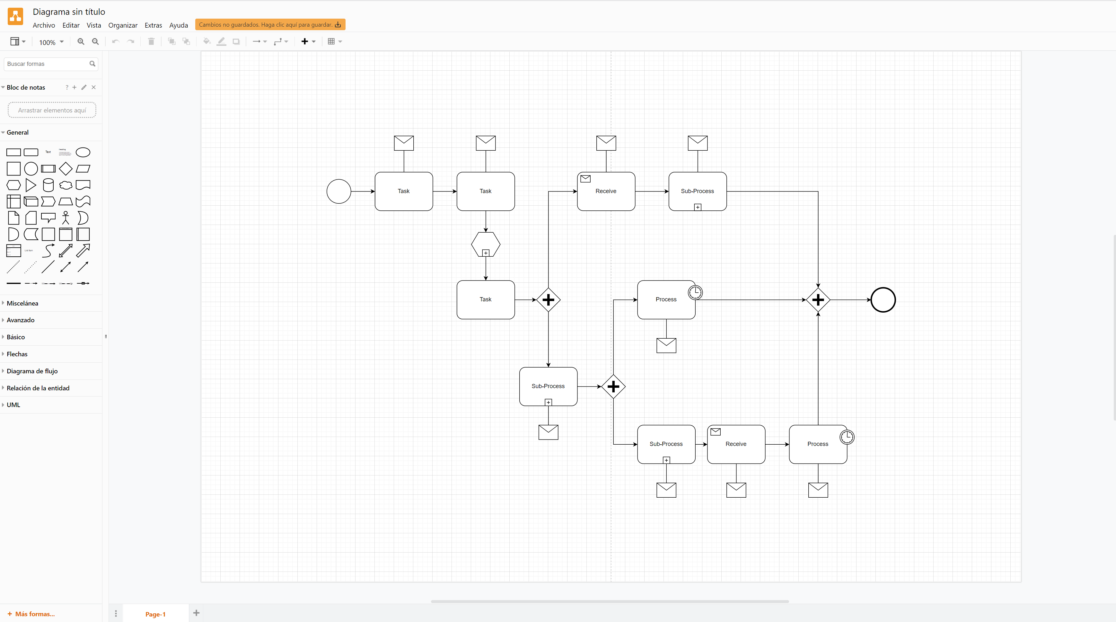Select the diamond shape in General palette

(x=66, y=169)
